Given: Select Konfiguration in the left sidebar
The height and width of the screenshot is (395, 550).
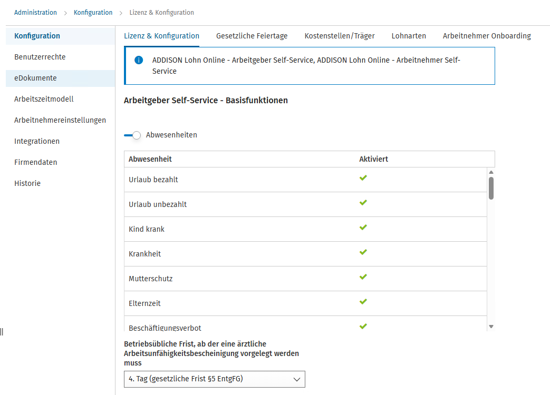Looking at the screenshot, I should click(x=60, y=36).
